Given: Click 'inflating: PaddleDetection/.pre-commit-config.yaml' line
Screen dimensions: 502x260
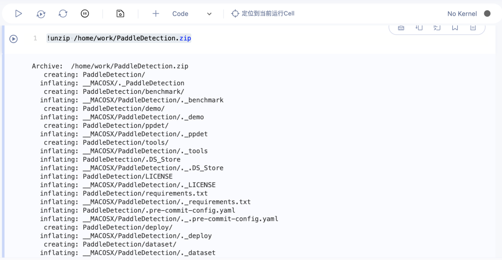Looking at the screenshot, I should point(137,210).
